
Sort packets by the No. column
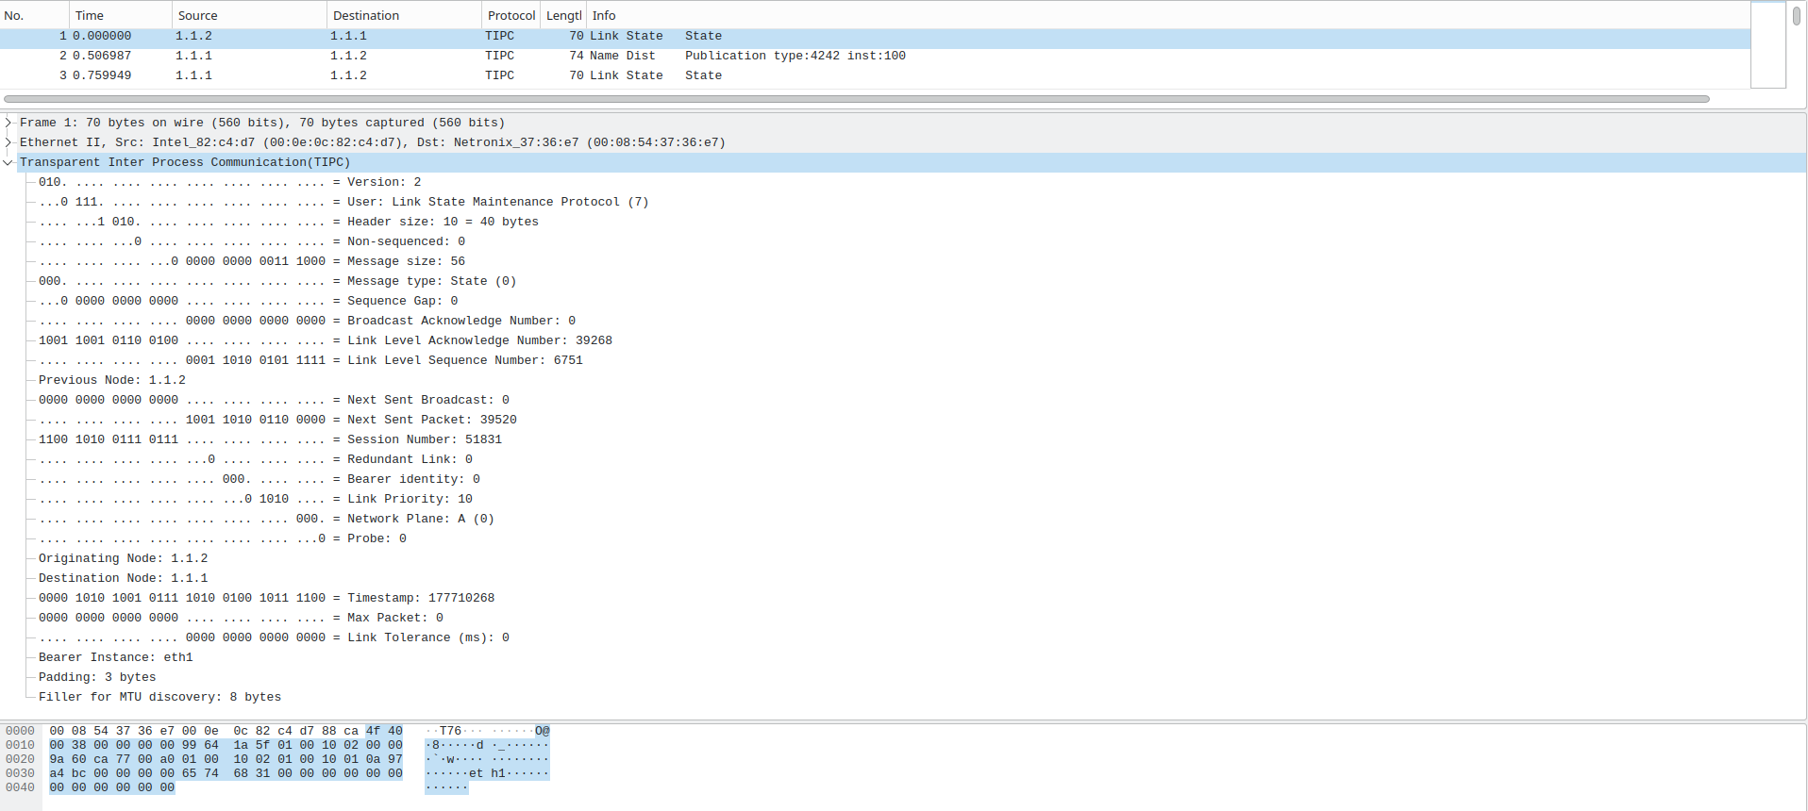click(x=34, y=15)
